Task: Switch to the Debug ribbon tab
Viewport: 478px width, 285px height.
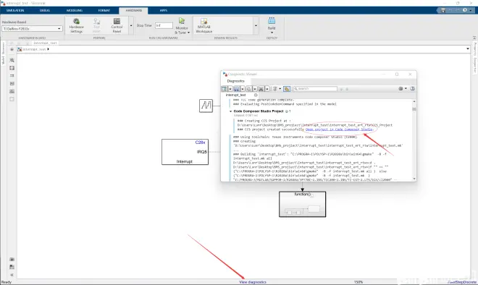Action: tap(45, 10)
